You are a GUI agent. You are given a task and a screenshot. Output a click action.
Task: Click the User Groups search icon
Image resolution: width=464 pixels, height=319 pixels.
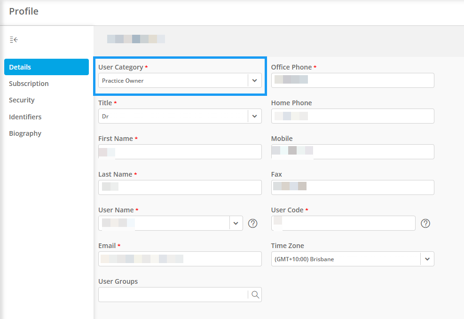click(255, 295)
